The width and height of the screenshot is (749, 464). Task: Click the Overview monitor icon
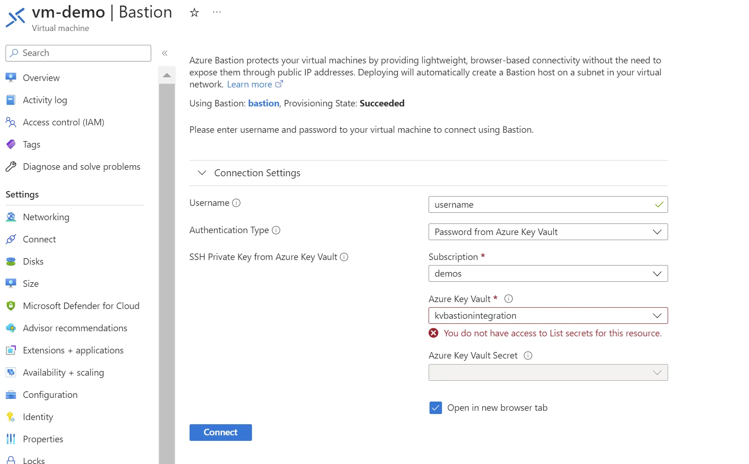[11, 78]
